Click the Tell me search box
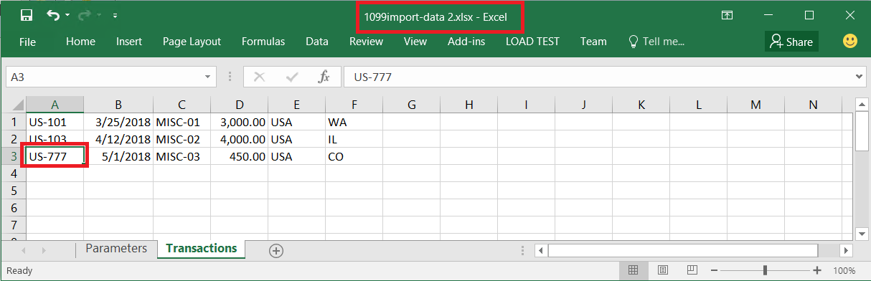Image resolution: width=871 pixels, height=281 pixels. click(656, 42)
